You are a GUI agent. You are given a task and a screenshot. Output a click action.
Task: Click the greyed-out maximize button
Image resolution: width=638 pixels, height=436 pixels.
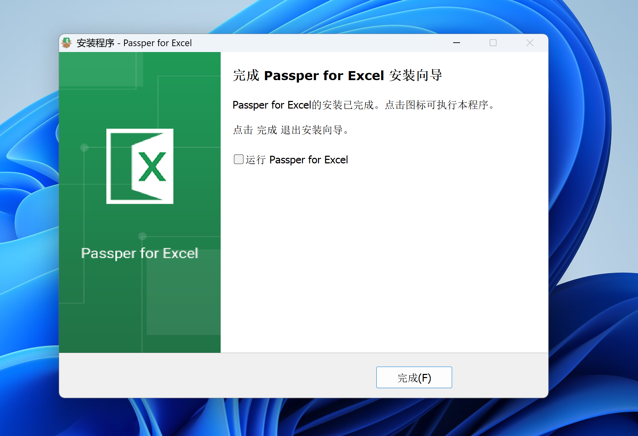[493, 43]
